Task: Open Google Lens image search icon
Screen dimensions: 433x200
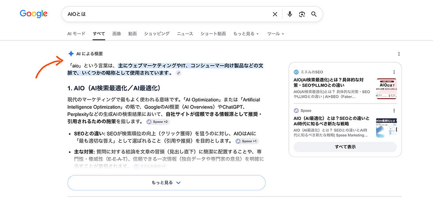Action: [x=302, y=15]
